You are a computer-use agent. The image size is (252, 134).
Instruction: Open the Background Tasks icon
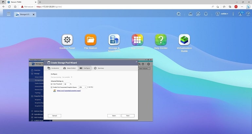pos(190,14)
